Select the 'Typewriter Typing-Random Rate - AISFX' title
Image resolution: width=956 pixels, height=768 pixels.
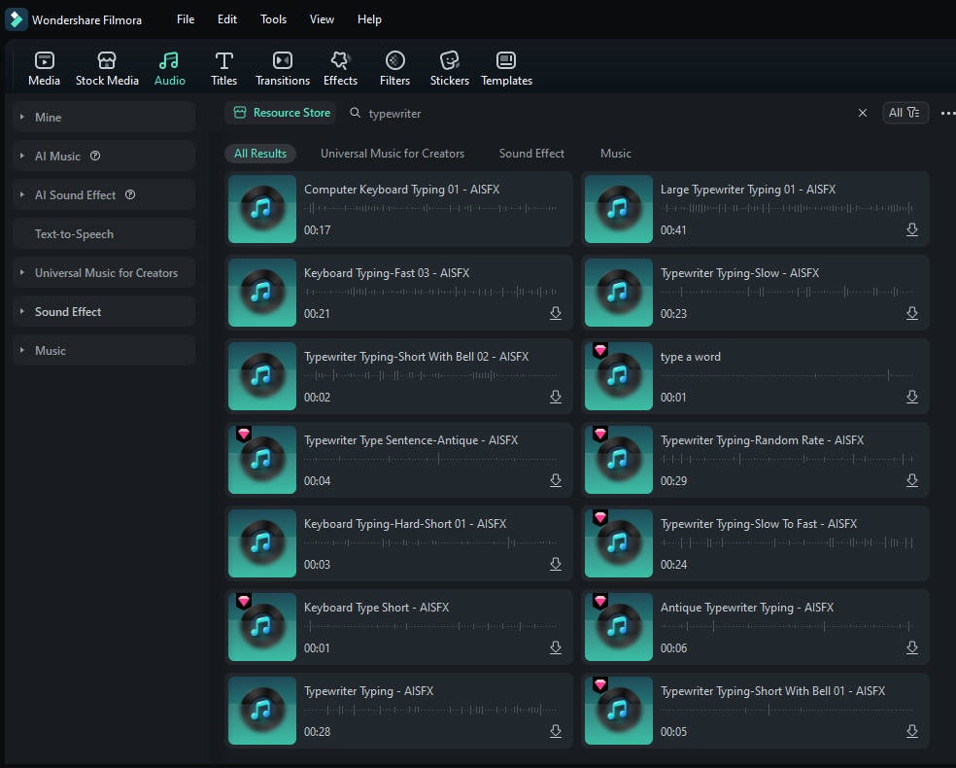(762, 440)
